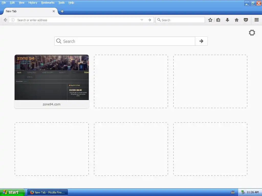The width and height of the screenshot is (262, 196).
Task: Open the hamburger menu
Action: coord(257,20)
